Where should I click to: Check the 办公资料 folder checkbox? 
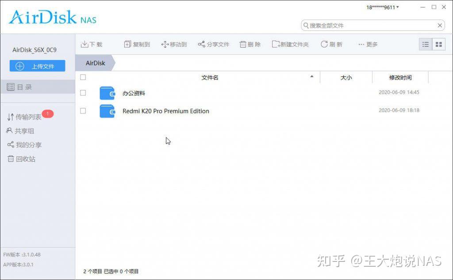(83, 93)
